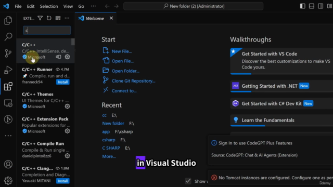Open the Accounts menu icon
This screenshot has height=187, width=333.
pos(8,164)
